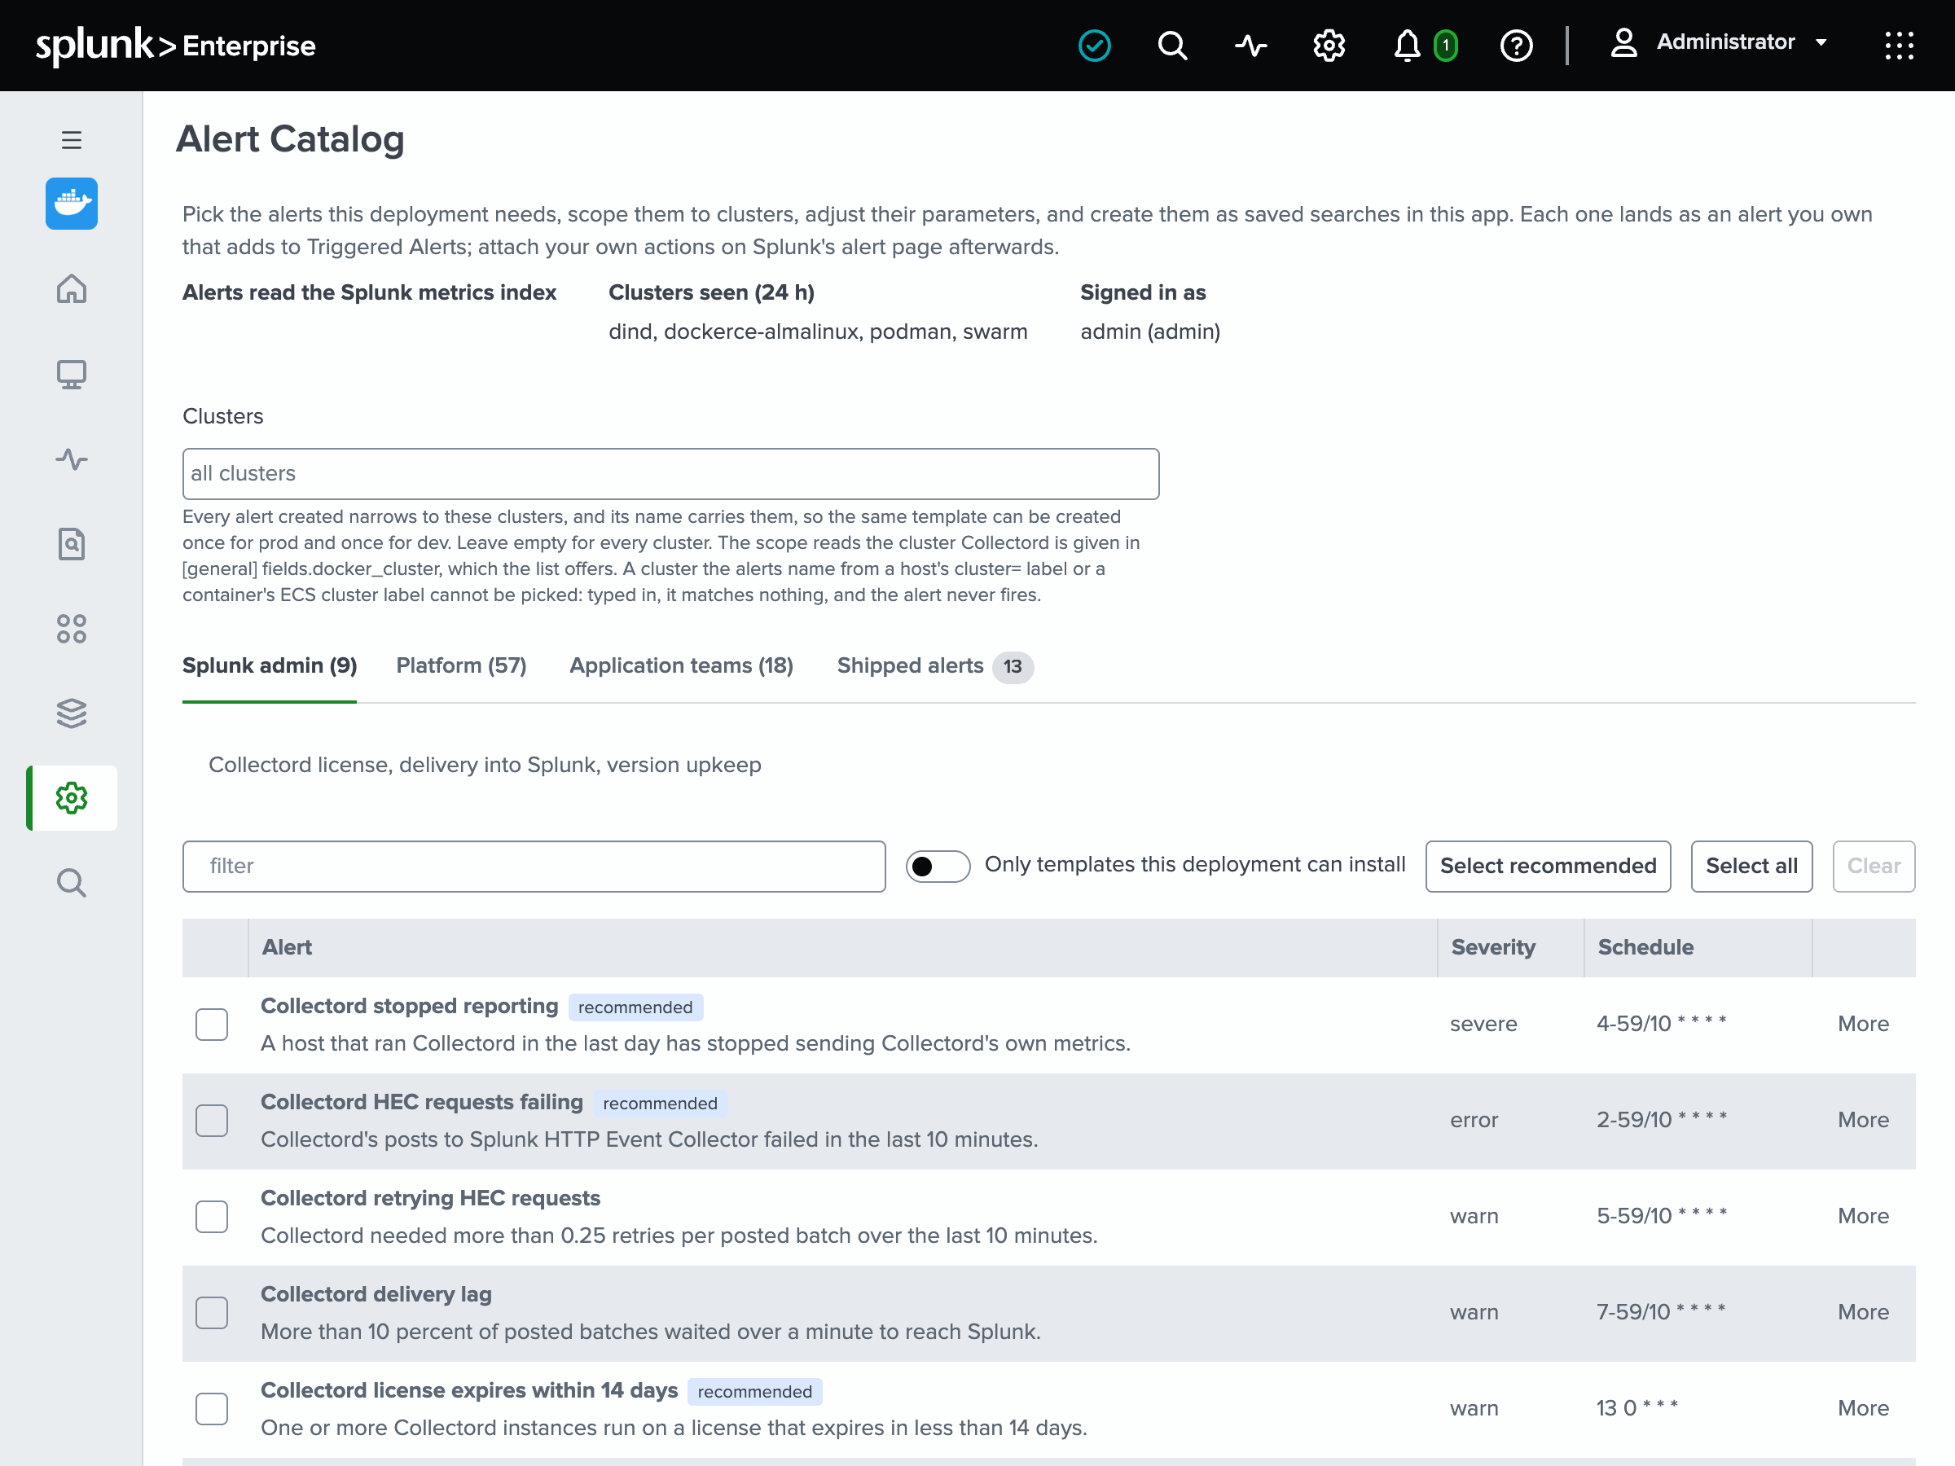
Task: Switch to the Platform (57) tab
Action: (461, 665)
